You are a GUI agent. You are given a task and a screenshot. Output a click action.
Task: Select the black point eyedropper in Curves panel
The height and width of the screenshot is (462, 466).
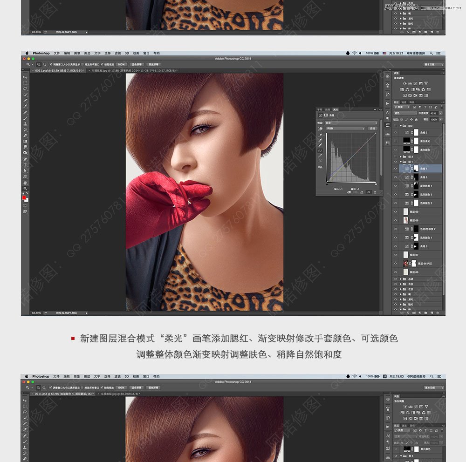click(320, 135)
